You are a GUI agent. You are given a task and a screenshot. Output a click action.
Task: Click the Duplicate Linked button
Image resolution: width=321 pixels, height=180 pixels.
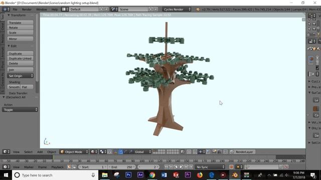click(x=20, y=58)
